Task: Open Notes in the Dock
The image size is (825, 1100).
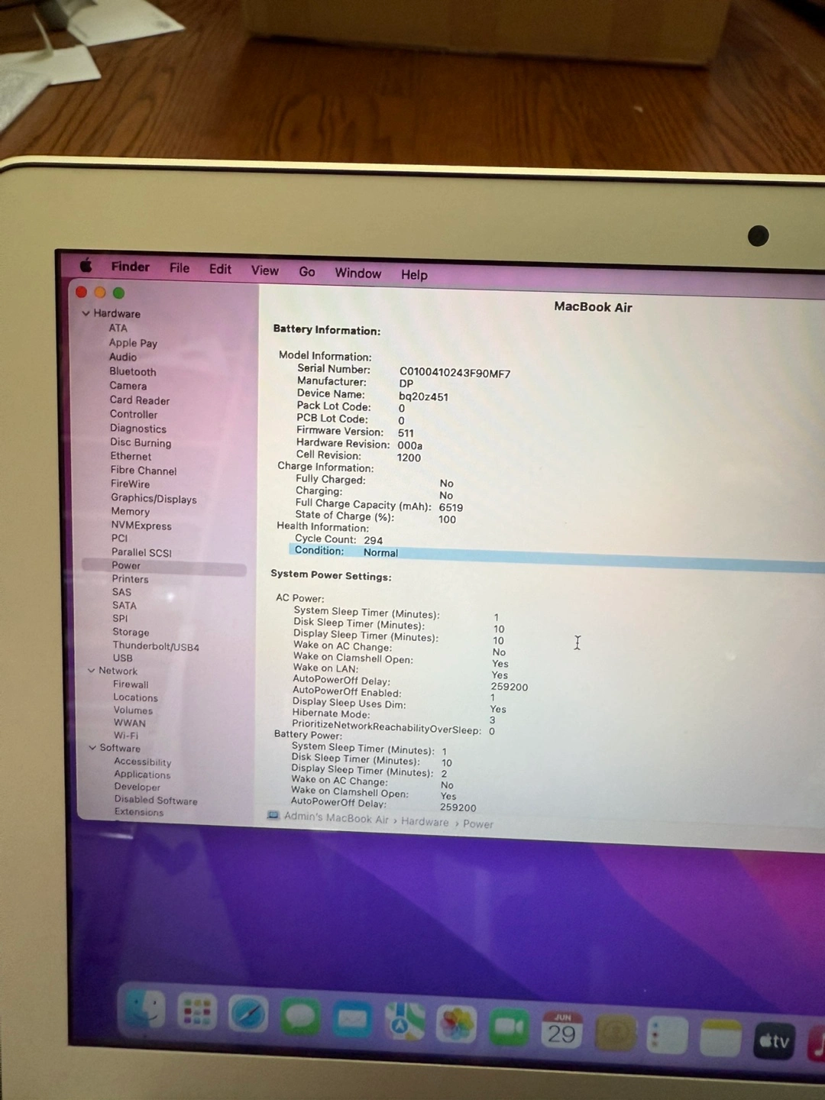Action: click(x=721, y=1039)
